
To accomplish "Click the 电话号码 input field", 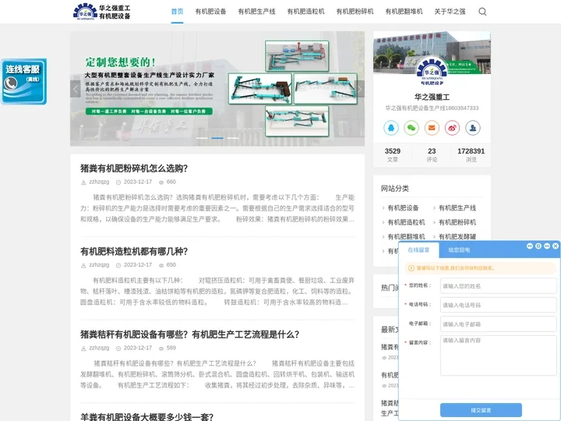I will point(498,305).
